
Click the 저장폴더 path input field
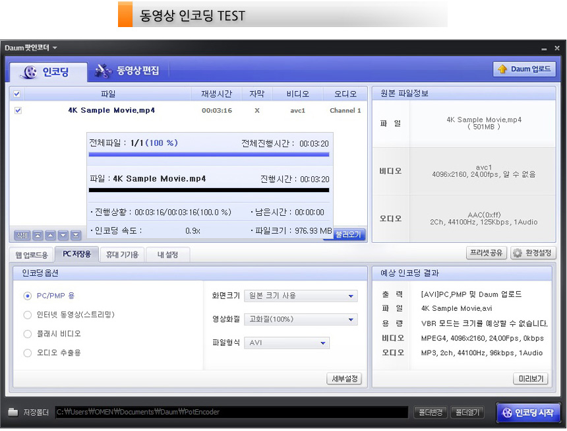point(231,413)
